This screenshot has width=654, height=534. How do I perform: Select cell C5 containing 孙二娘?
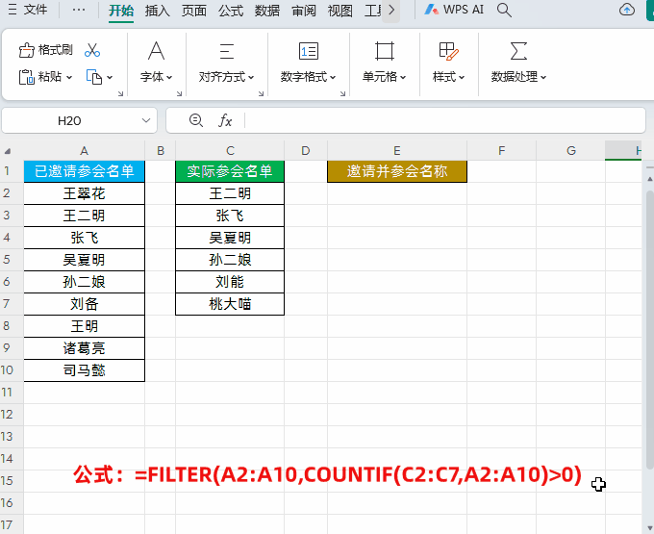click(230, 260)
